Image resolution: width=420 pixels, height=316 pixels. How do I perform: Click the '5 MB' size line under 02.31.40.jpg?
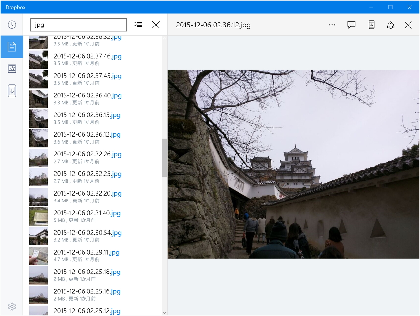coord(75,220)
